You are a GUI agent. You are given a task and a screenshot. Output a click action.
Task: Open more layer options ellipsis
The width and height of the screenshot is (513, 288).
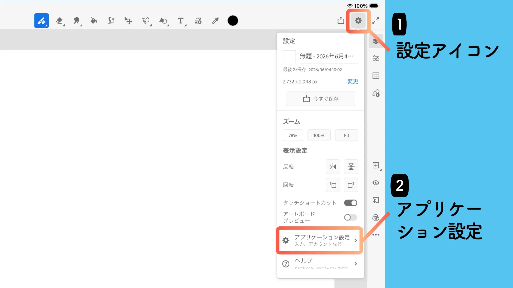376,235
